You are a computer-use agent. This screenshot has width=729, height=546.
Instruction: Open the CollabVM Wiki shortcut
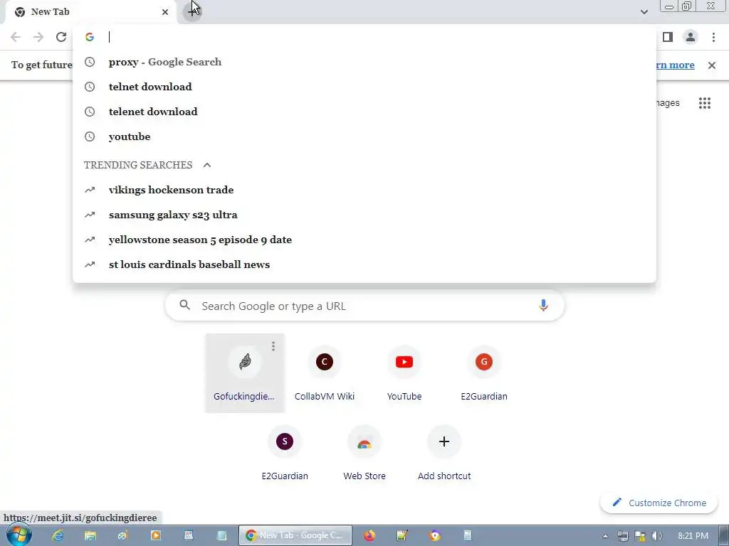[325, 373]
